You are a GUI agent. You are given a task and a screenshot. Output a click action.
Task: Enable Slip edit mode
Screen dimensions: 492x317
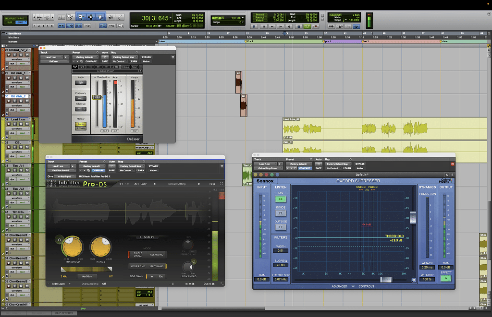click(x=10, y=22)
